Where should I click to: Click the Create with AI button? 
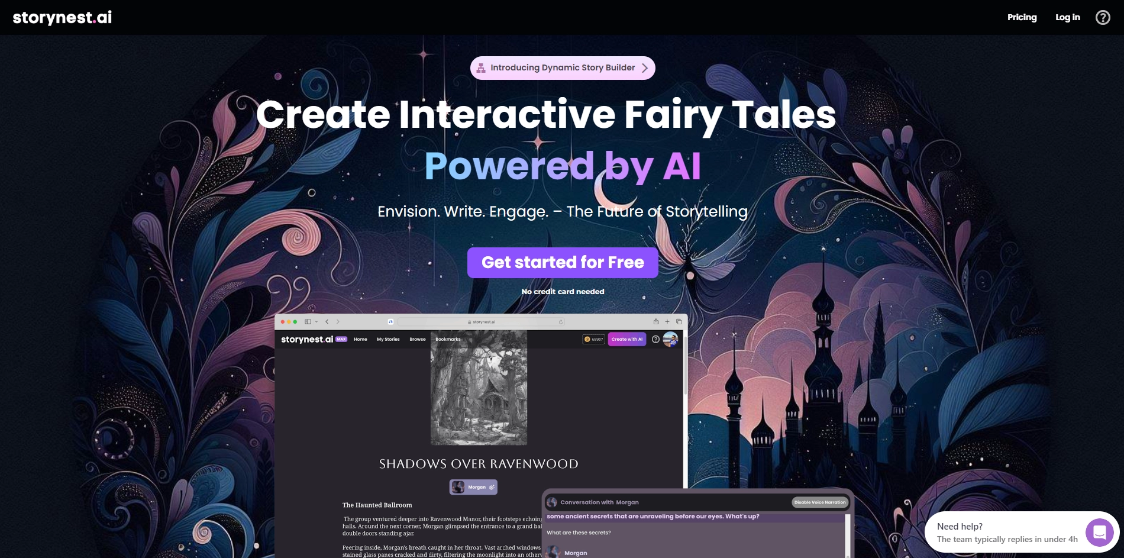click(x=626, y=339)
